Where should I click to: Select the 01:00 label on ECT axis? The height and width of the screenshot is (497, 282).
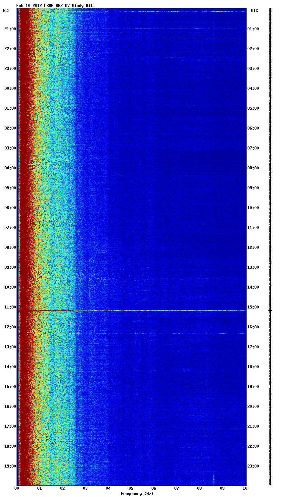(x=10, y=108)
